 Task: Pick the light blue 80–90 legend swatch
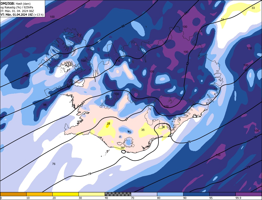click(170, 194)
